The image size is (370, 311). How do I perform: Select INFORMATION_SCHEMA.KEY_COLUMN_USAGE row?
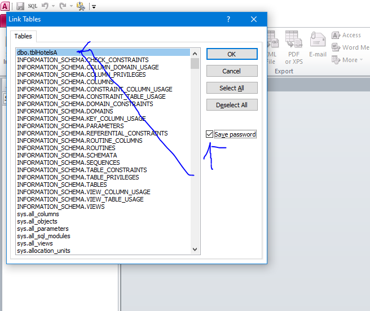103,119
